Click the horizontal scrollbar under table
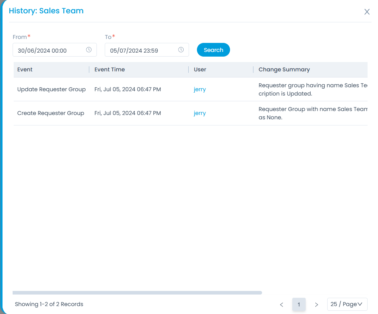378x314 pixels. click(x=137, y=293)
